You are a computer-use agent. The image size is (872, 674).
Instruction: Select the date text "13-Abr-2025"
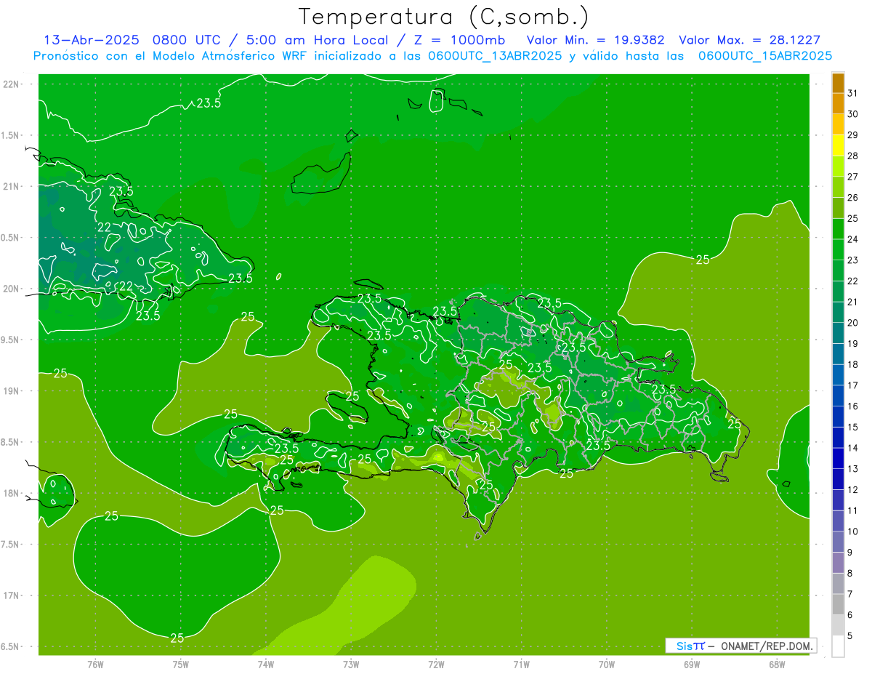coord(91,40)
